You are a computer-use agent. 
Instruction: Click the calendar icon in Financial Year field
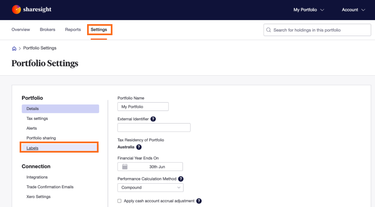(125, 166)
